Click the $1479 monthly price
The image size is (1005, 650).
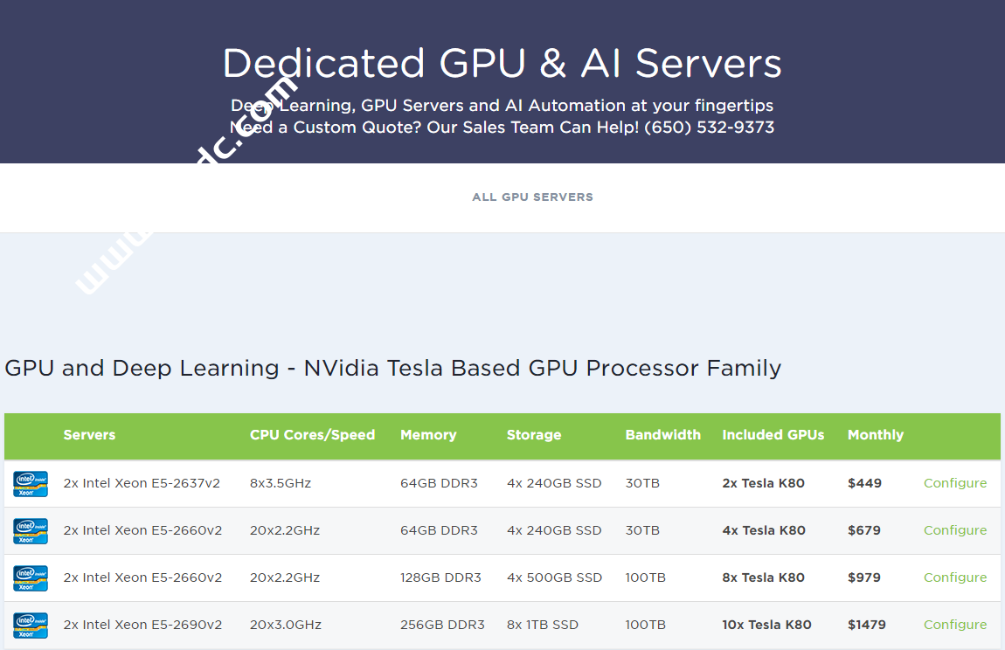click(x=867, y=625)
